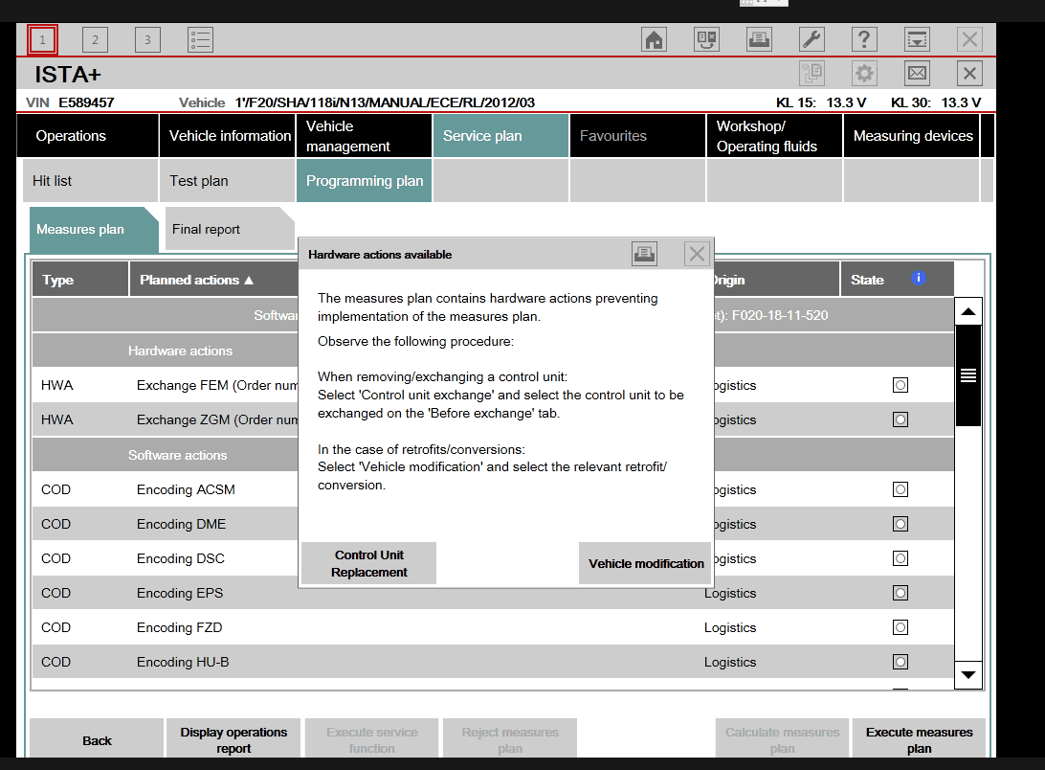
Task: Toggle state box for Encoding EPS row
Action: tap(900, 593)
